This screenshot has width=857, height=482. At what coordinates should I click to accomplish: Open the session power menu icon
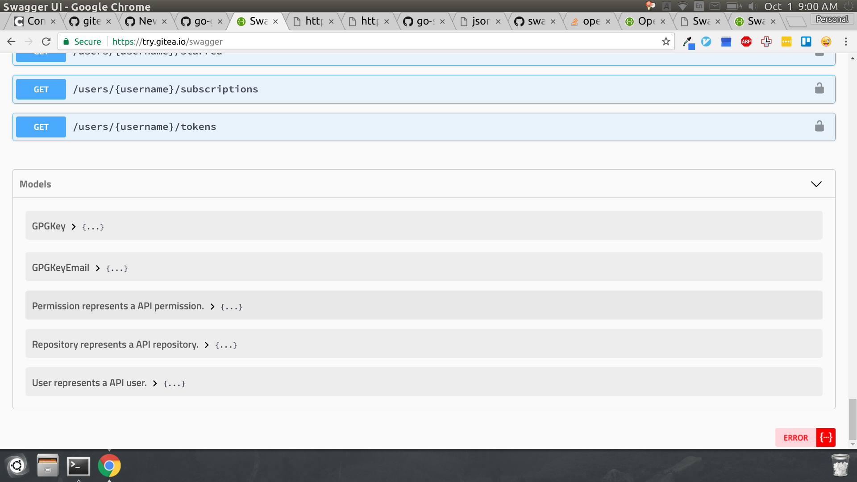(849, 6)
